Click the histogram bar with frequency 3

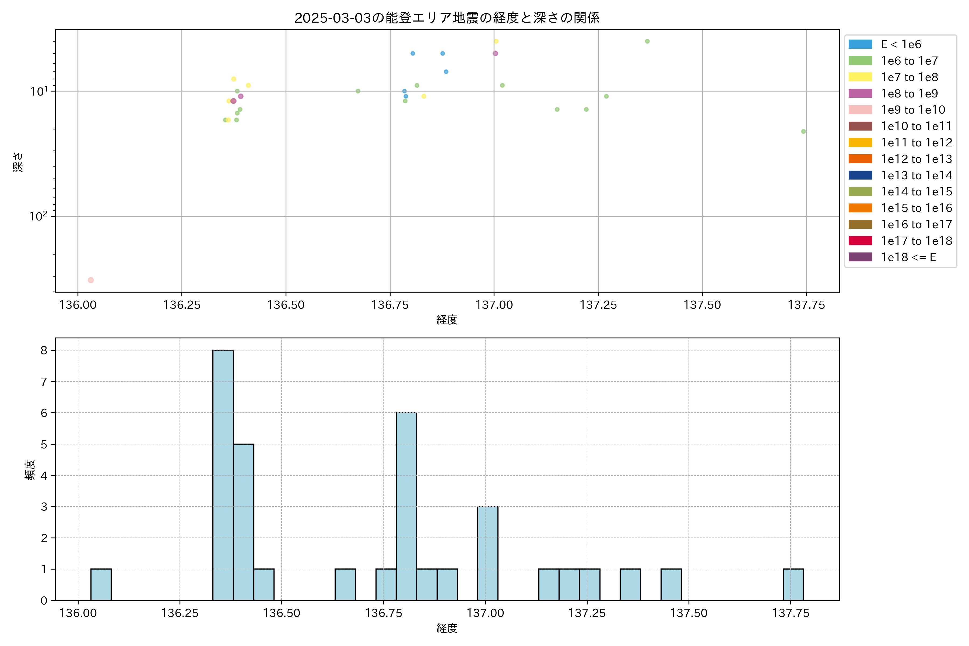tap(488, 553)
